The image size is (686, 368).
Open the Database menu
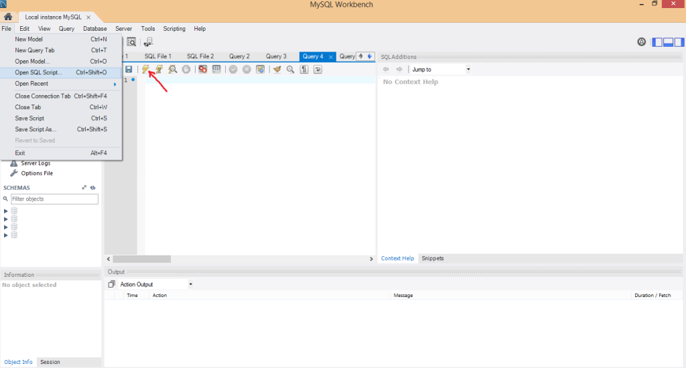point(95,29)
